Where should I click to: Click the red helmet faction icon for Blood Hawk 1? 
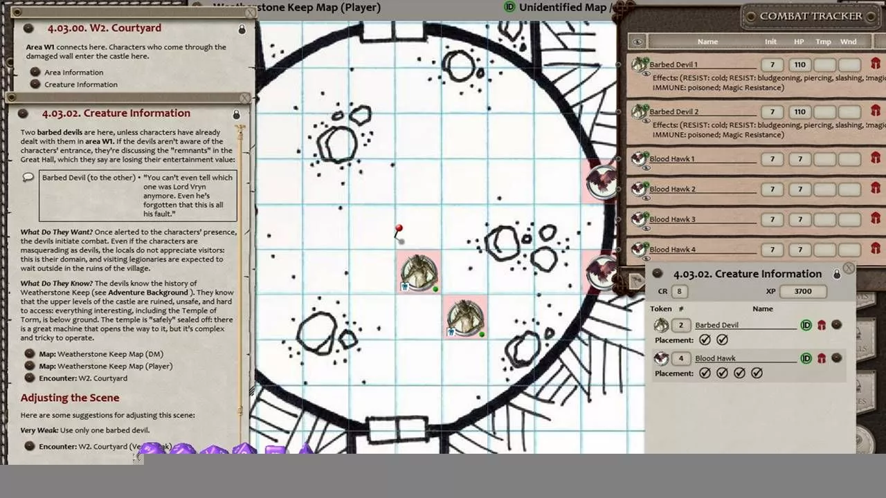pyautogui.click(x=876, y=158)
